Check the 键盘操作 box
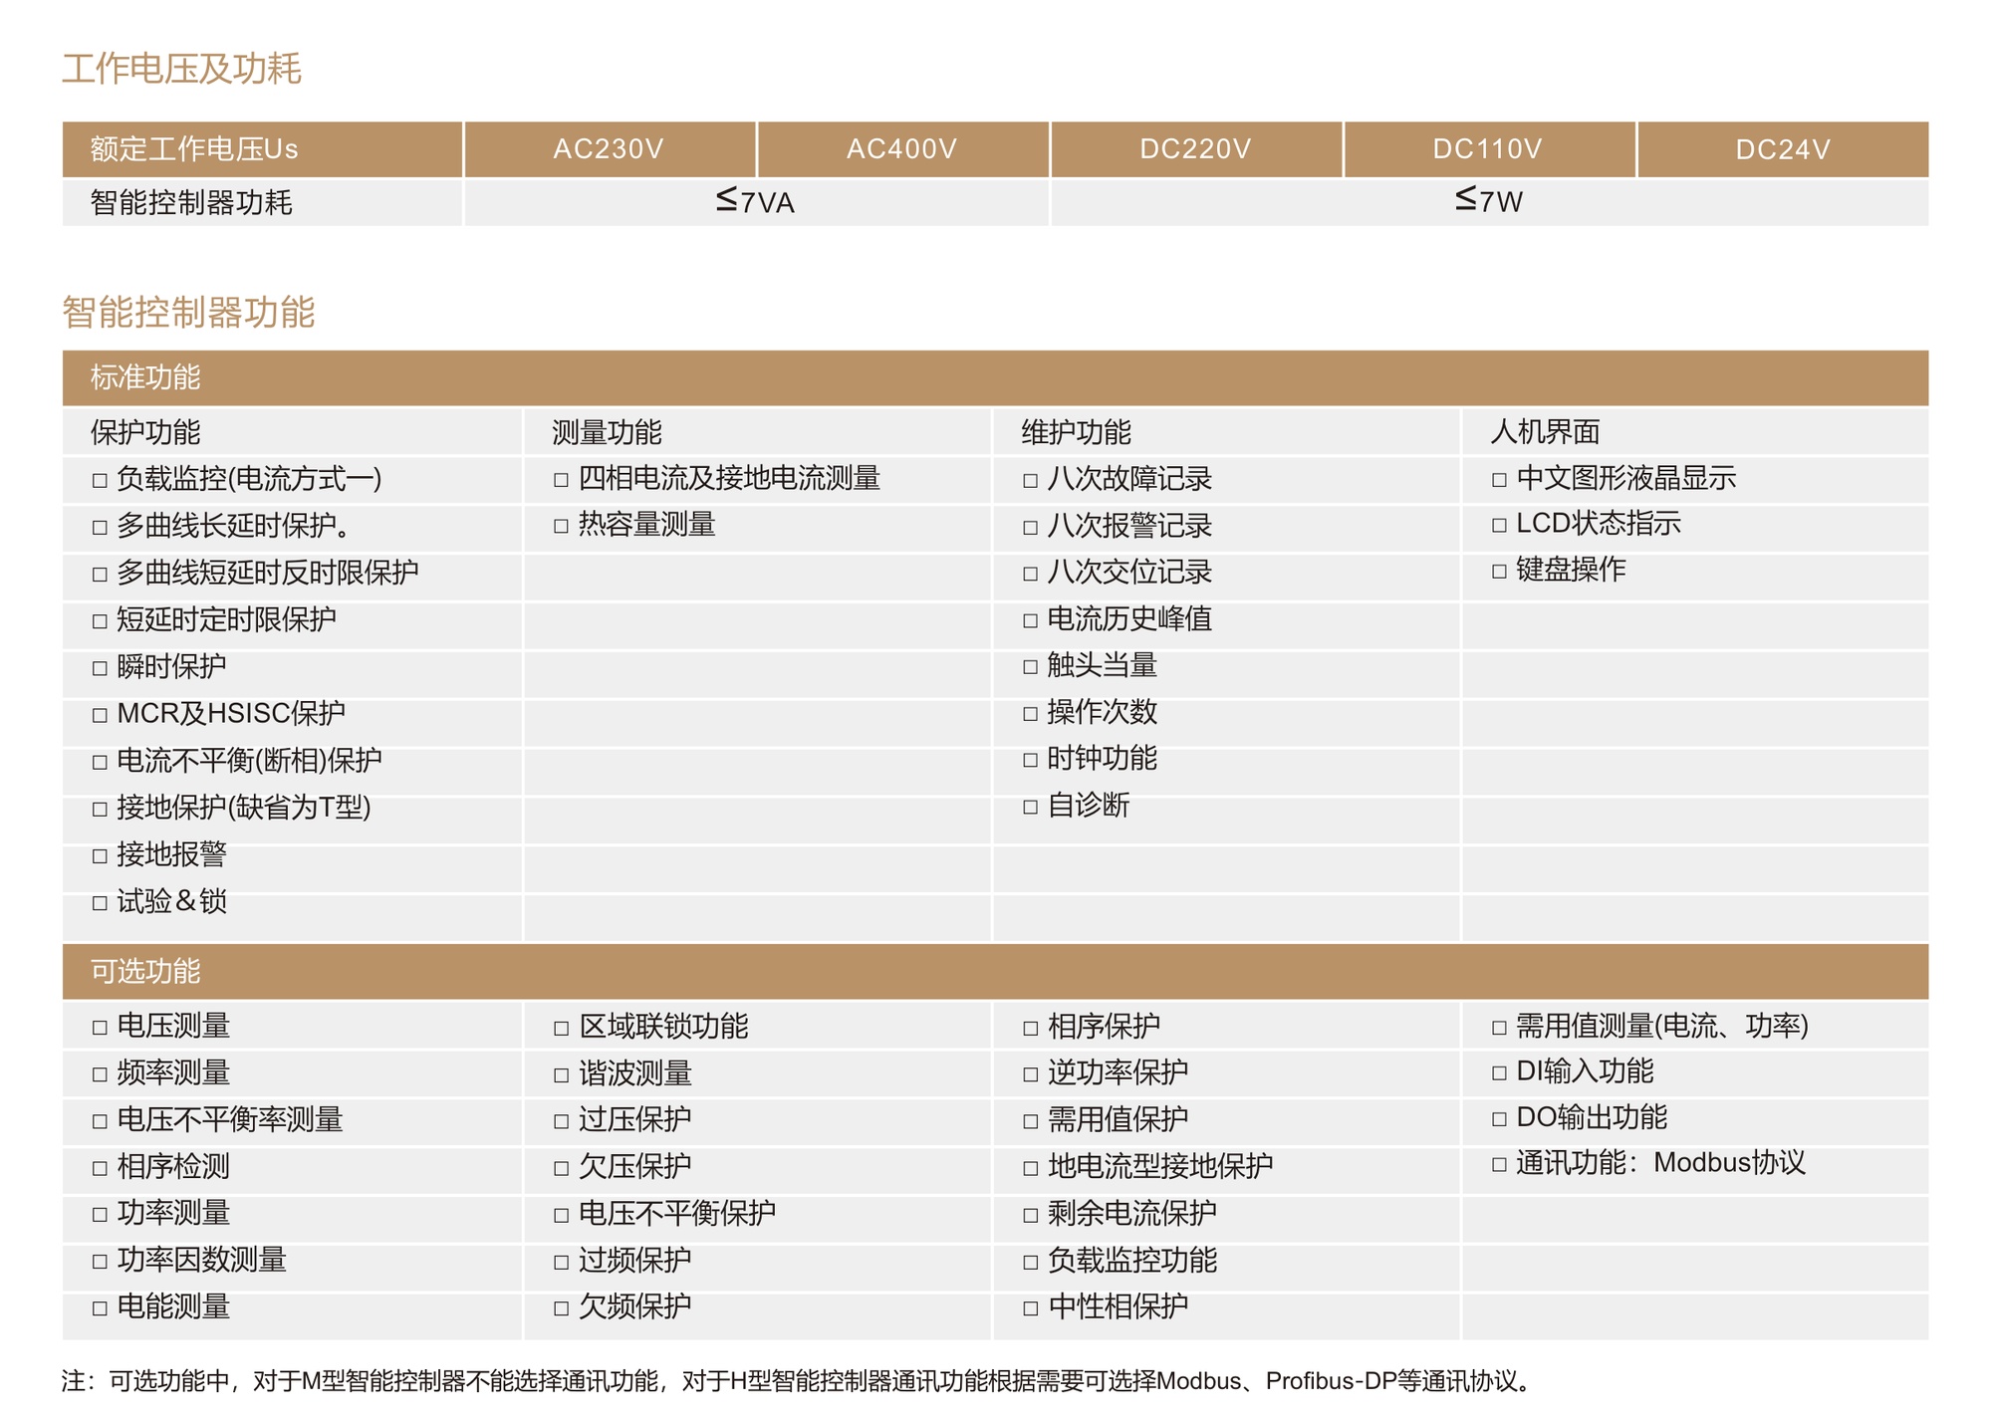The image size is (1992, 1417). (1499, 572)
